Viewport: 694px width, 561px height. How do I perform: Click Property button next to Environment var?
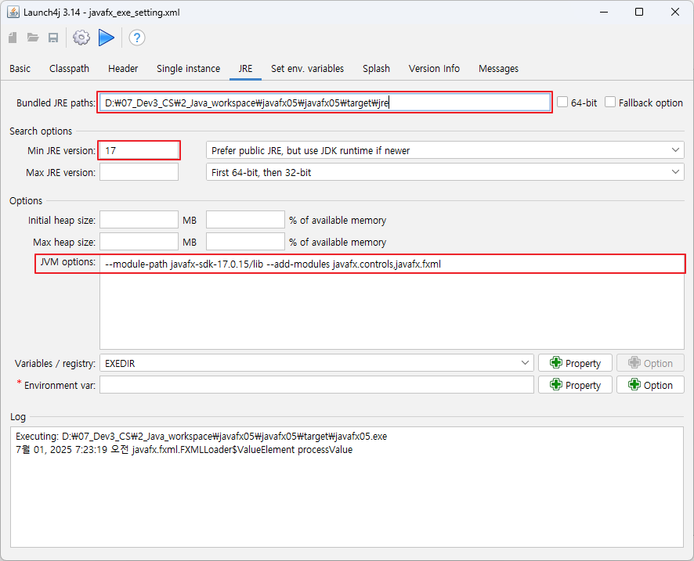[x=575, y=385]
